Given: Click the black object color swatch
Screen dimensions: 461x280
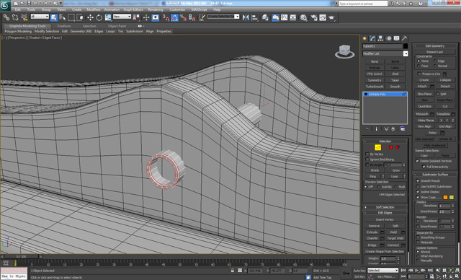Looking at the screenshot, I should tap(405, 46).
